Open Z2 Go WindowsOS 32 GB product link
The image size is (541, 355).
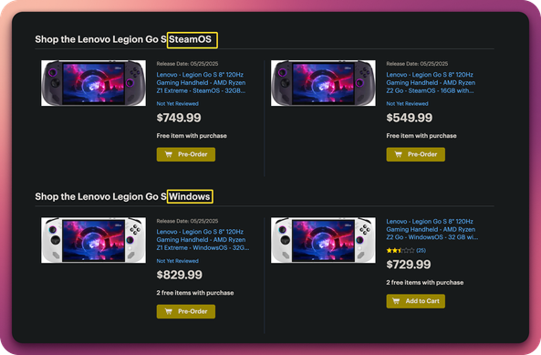pyautogui.click(x=432, y=229)
